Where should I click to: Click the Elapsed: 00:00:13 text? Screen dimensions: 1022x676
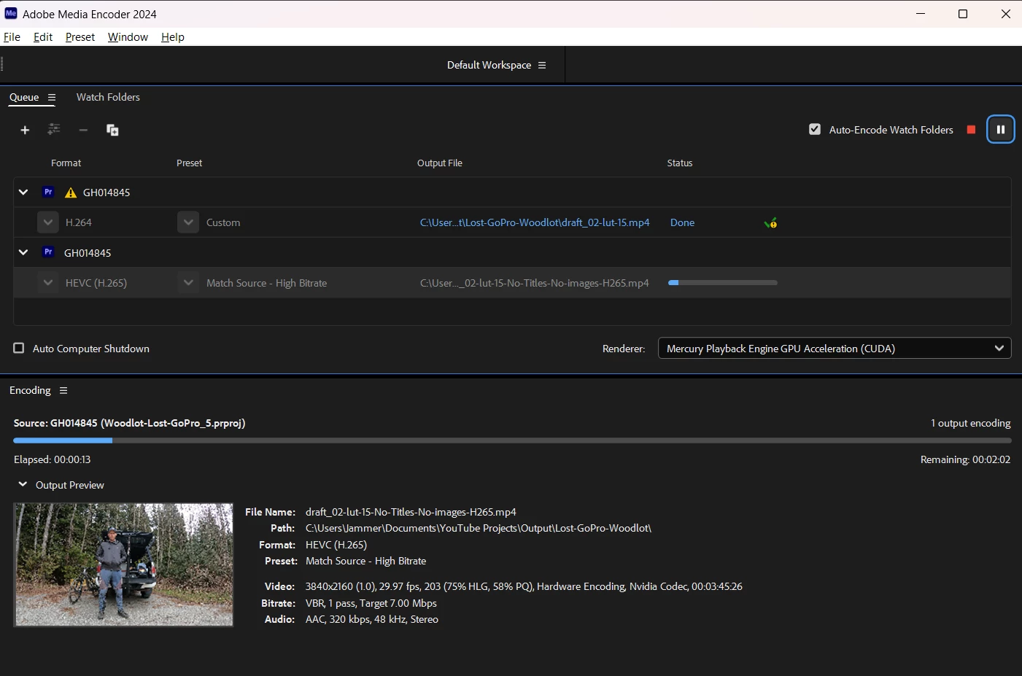[x=53, y=459]
